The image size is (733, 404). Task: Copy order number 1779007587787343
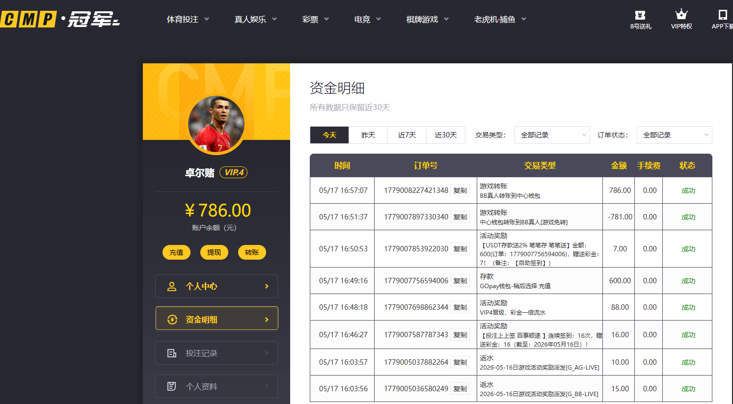(460, 335)
